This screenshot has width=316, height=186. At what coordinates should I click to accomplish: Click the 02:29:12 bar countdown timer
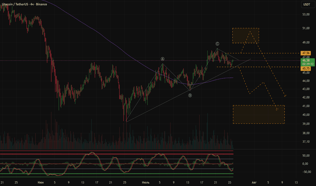click(308, 64)
